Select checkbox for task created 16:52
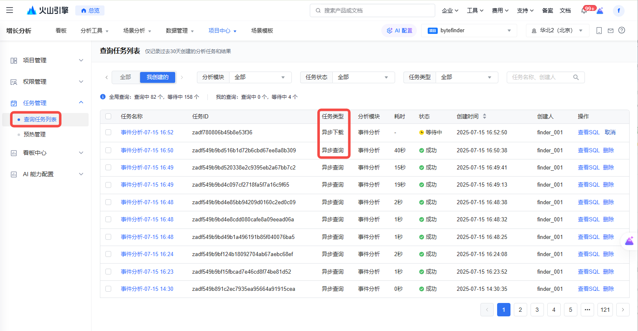 coord(108,132)
